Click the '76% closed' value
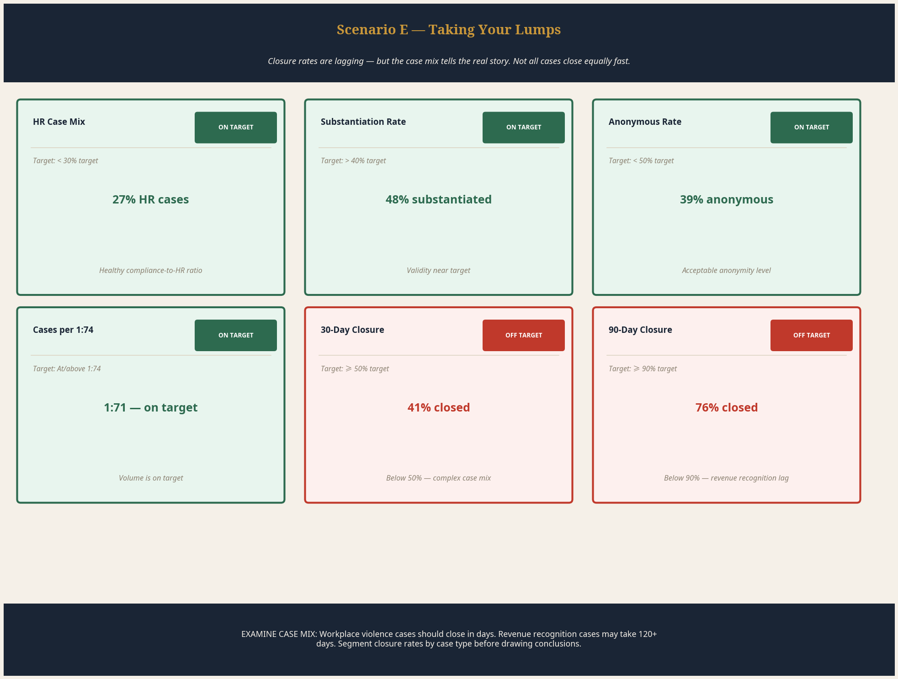898x679 pixels. 727,407
